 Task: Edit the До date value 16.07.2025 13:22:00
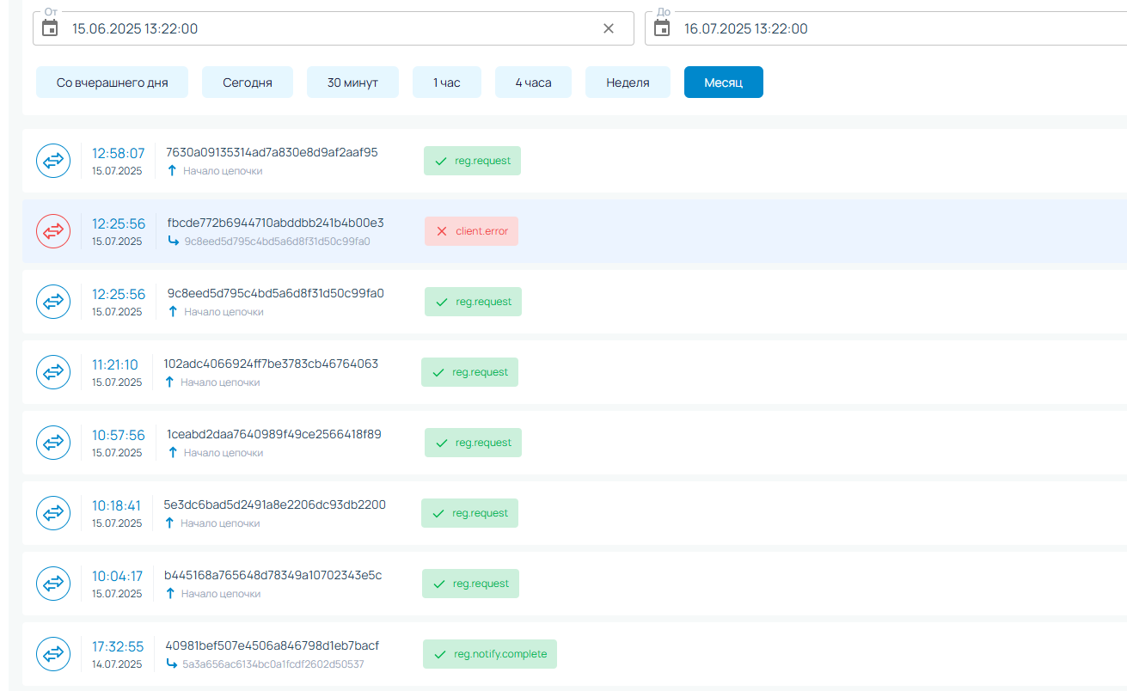click(x=746, y=28)
